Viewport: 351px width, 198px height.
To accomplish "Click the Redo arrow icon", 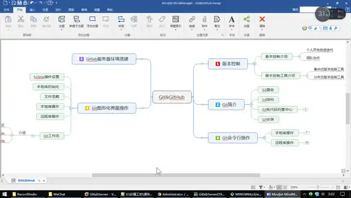I will pos(41,3).
